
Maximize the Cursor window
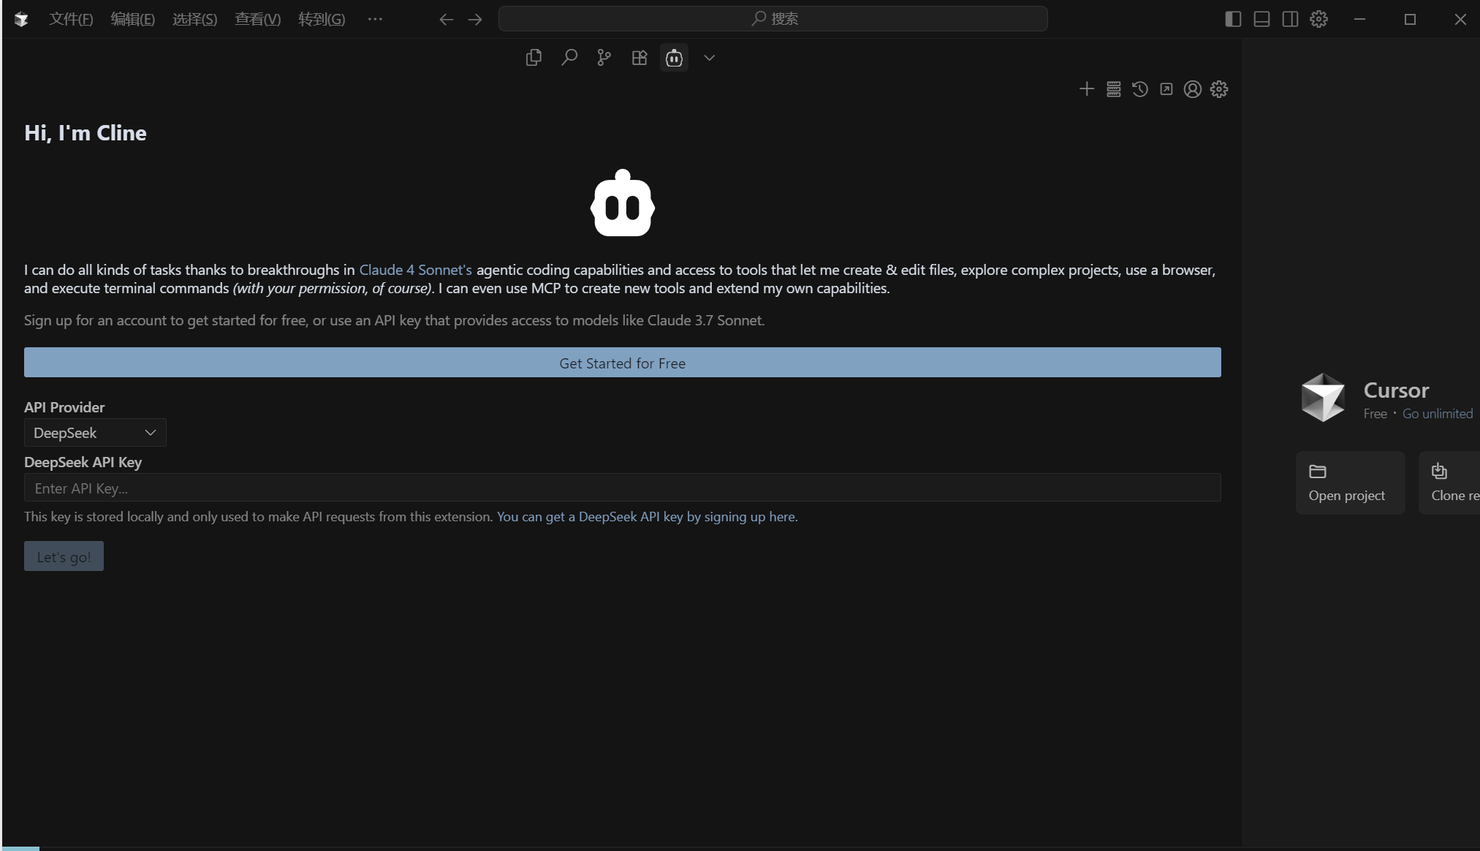coord(1410,20)
